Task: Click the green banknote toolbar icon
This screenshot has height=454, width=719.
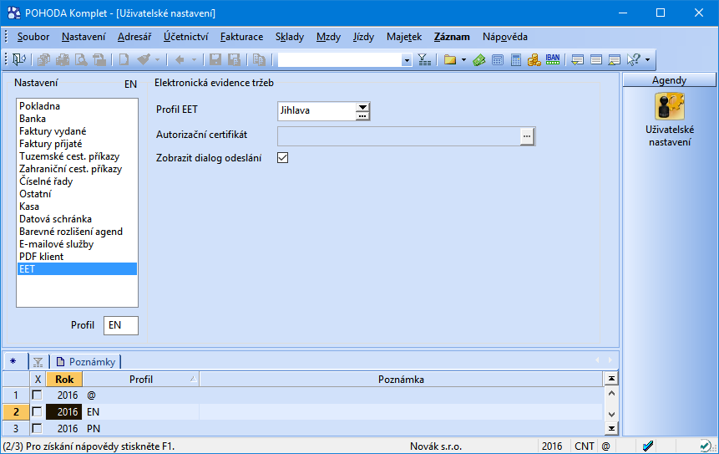Action: pyautogui.click(x=479, y=59)
